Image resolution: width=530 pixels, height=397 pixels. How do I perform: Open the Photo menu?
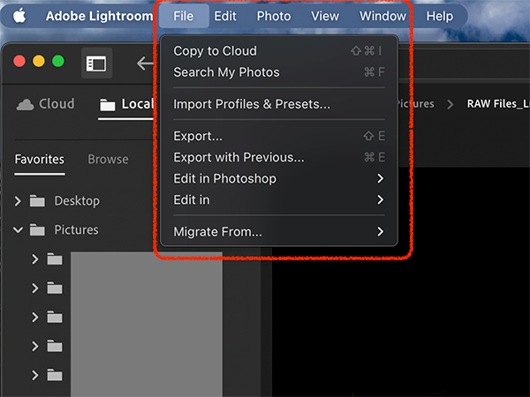tap(274, 16)
